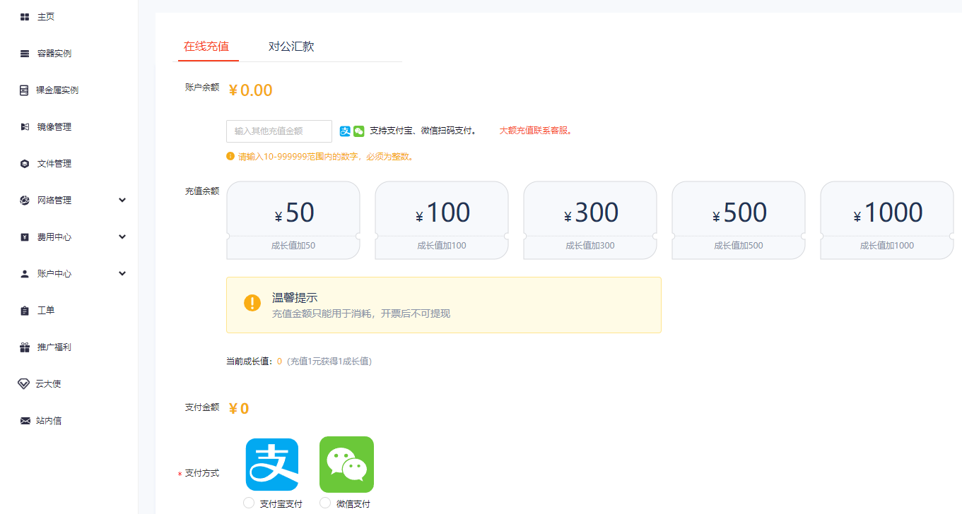Viewport: 962px width, 514px height.
Task: Click the 大额充值联系客服 link
Action: pyautogui.click(x=535, y=131)
